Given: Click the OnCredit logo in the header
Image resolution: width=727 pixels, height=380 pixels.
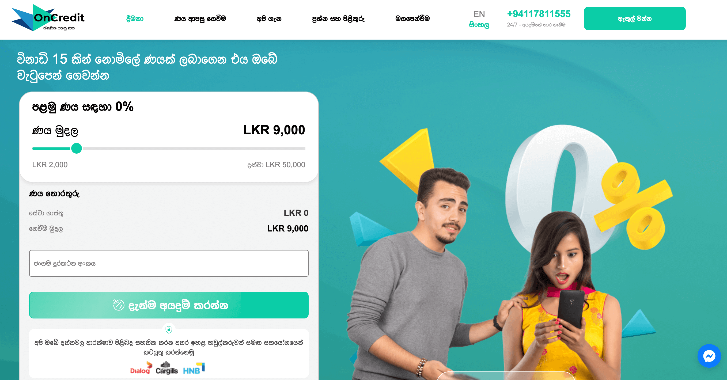Looking at the screenshot, I should click(48, 18).
